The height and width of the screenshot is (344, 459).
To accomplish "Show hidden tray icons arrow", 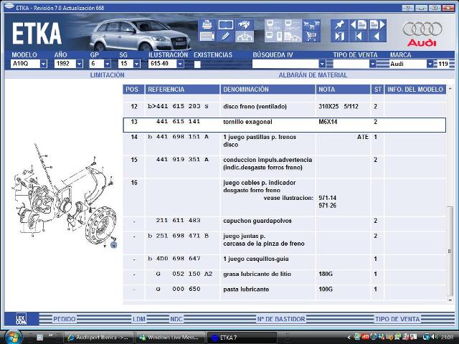I will [349, 338].
